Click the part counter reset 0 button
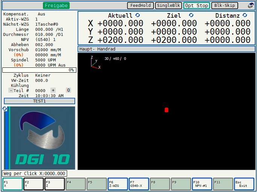Image resolution: width=257 pixels, height=192 pixels. pyautogui.click(x=68, y=90)
